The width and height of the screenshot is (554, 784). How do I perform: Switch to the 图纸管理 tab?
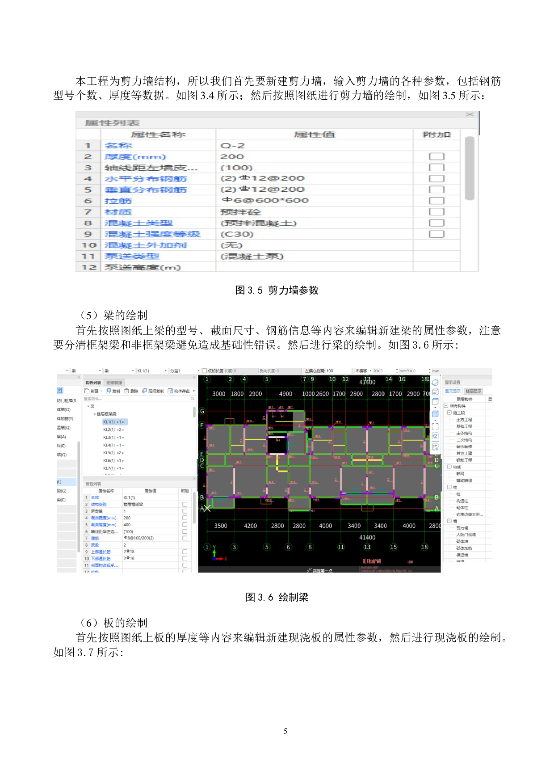click(114, 383)
